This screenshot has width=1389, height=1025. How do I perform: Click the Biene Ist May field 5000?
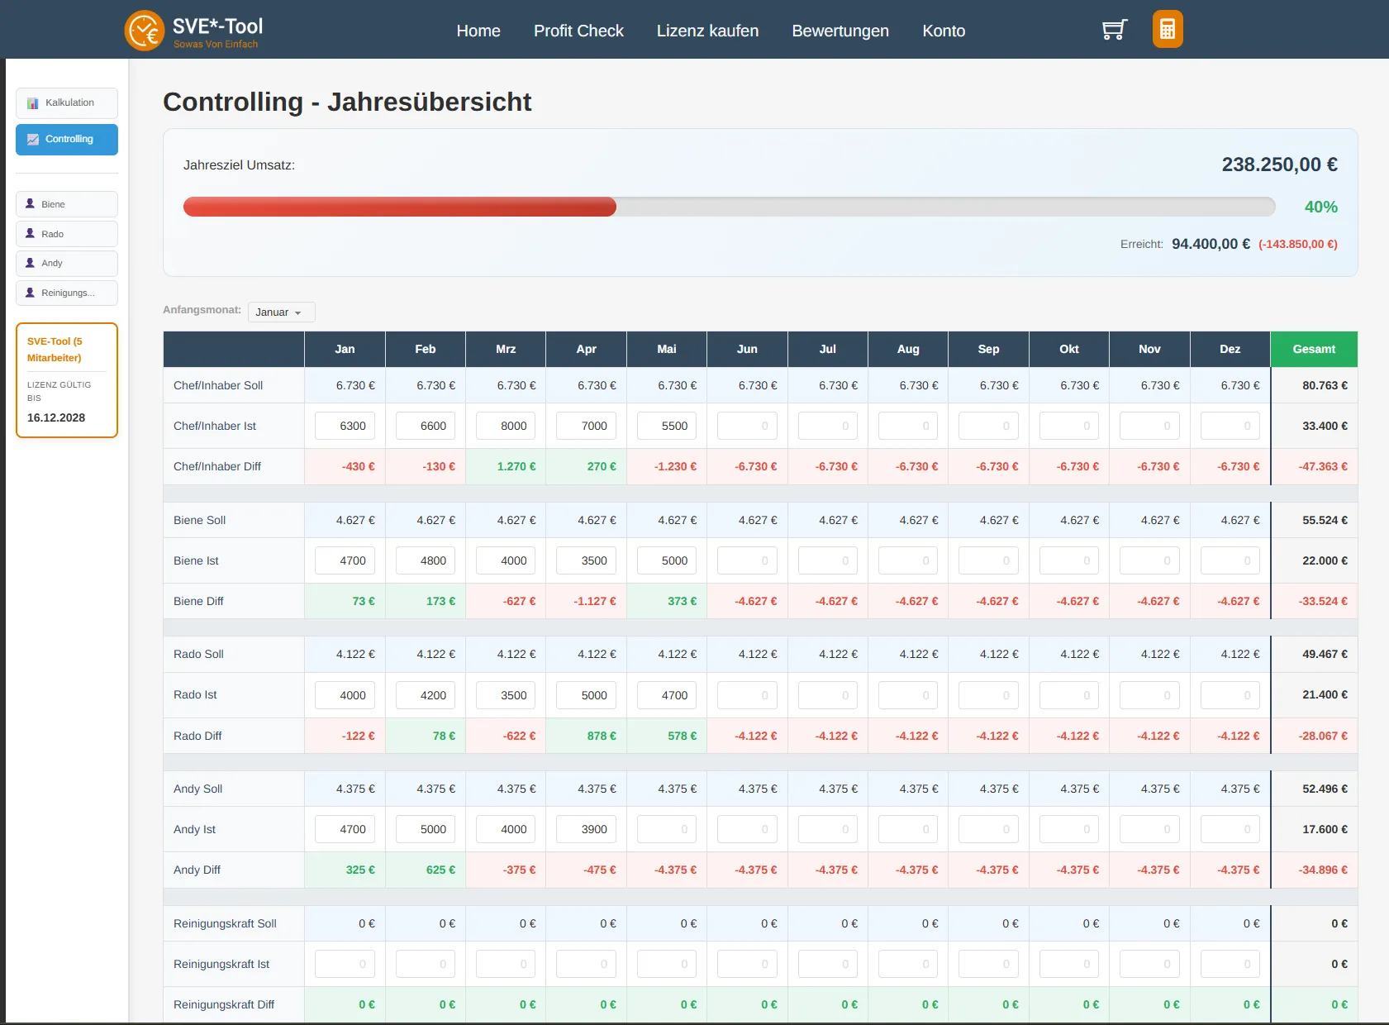[666, 560]
